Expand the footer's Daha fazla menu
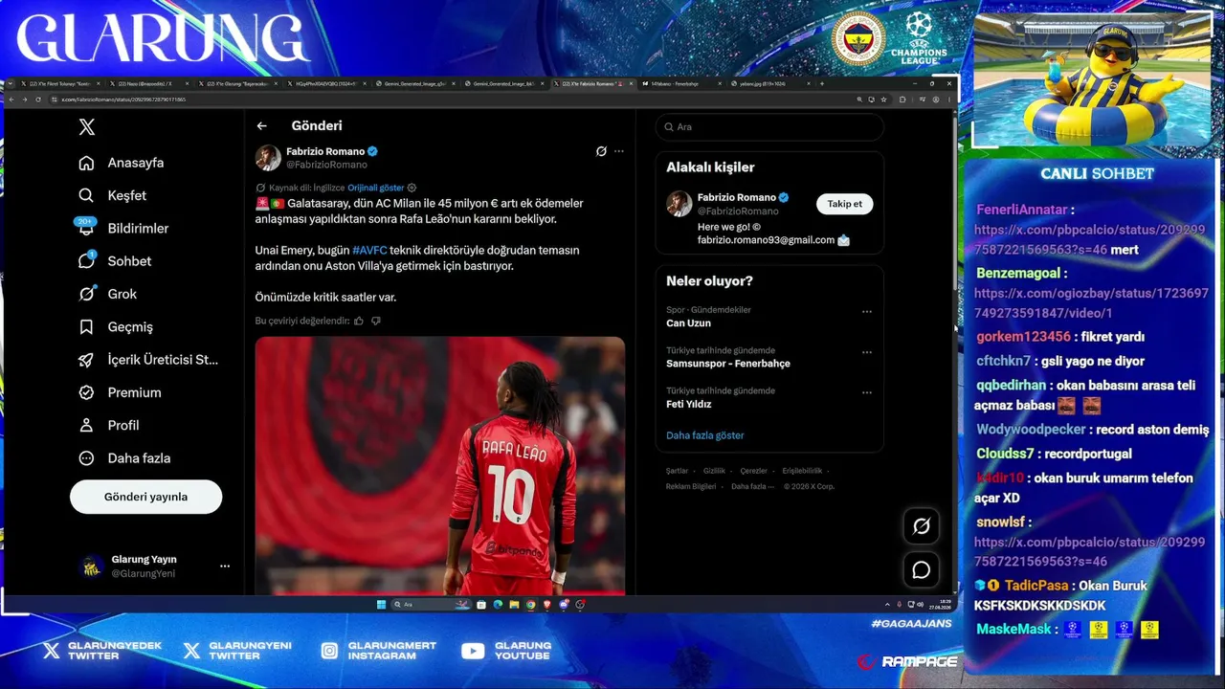 click(x=751, y=486)
